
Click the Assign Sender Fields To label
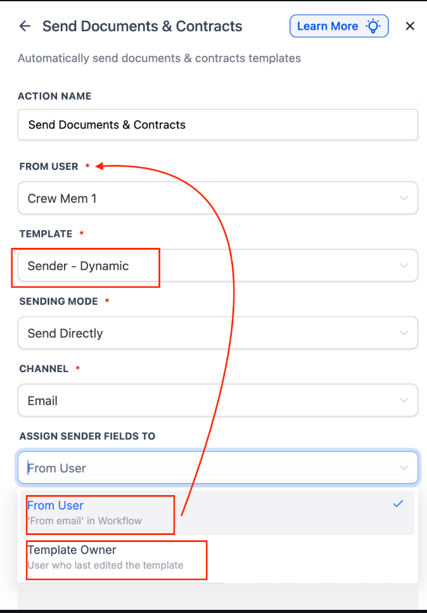point(87,436)
